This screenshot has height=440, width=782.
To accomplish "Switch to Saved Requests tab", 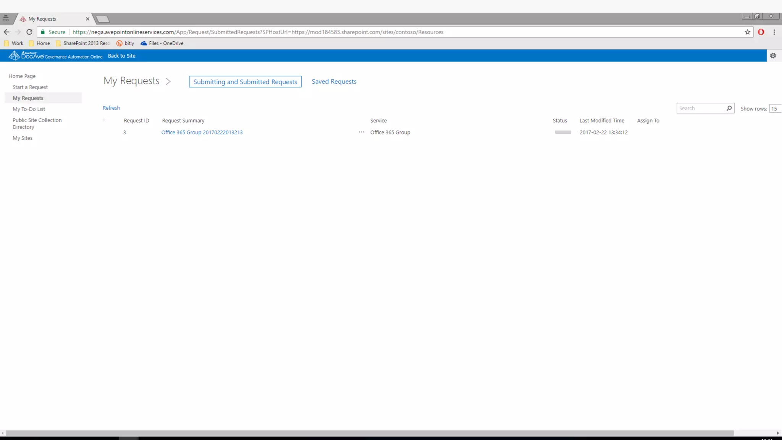I will point(334,82).
